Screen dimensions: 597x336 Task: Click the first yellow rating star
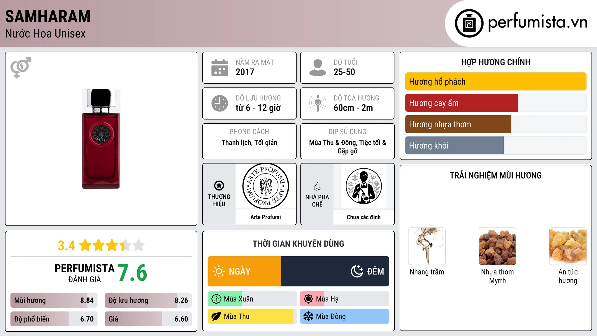point(85,245)
